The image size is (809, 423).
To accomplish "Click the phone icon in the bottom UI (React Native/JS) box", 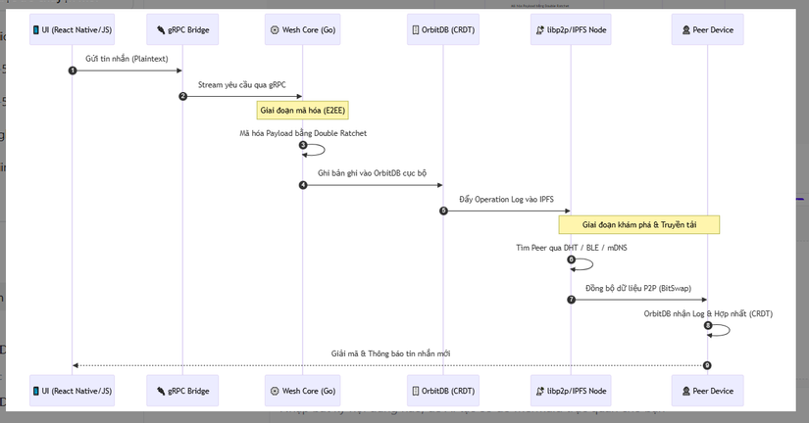I will point(36,391).
